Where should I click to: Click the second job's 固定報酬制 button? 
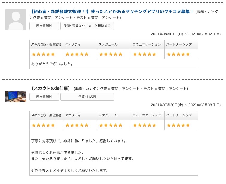44,97
